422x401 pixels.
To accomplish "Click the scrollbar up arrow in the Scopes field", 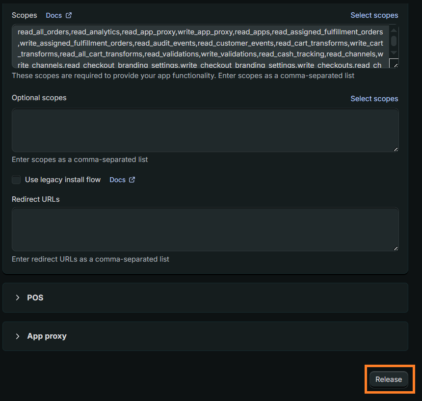I will click(x=394, y=31).
